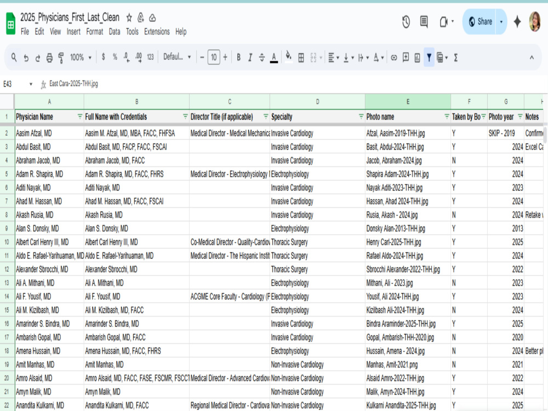Toggle the filter funnel button

(429, 58)
